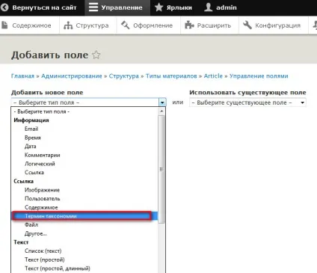Open the Выберите существующее поле dropdown
The image size is (317, 273).
247,102
